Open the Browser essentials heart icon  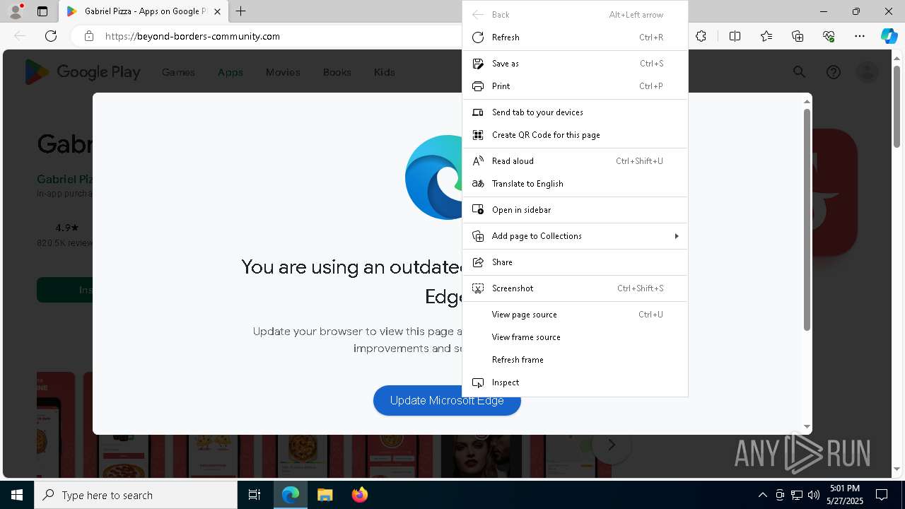829,36
